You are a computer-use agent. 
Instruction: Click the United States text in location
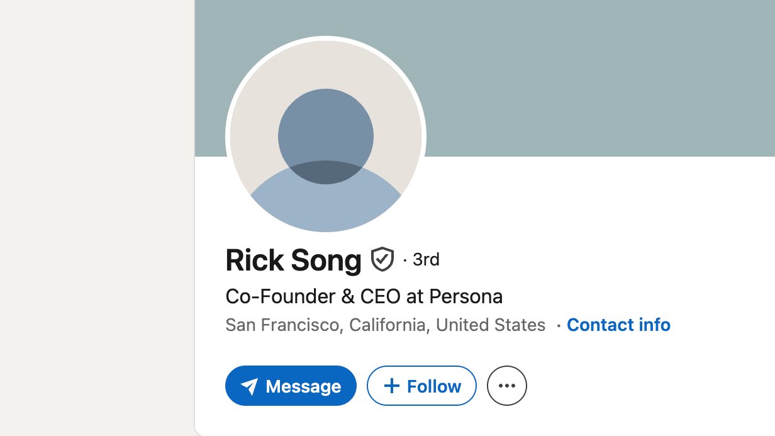[491, 325]
